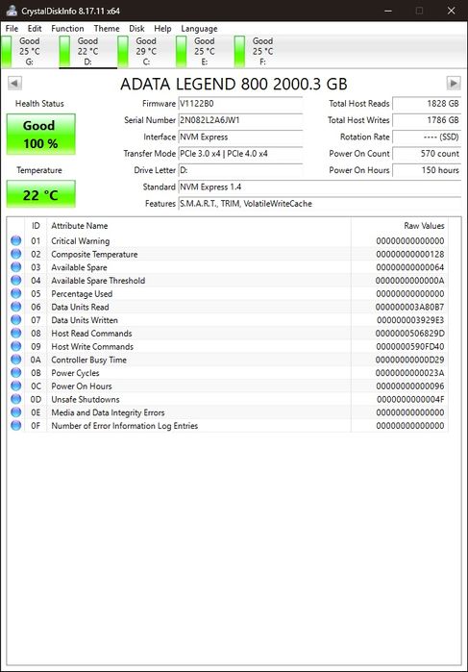Select the Data Units Written attribute name
468x672 pixels.
[85, 320]
